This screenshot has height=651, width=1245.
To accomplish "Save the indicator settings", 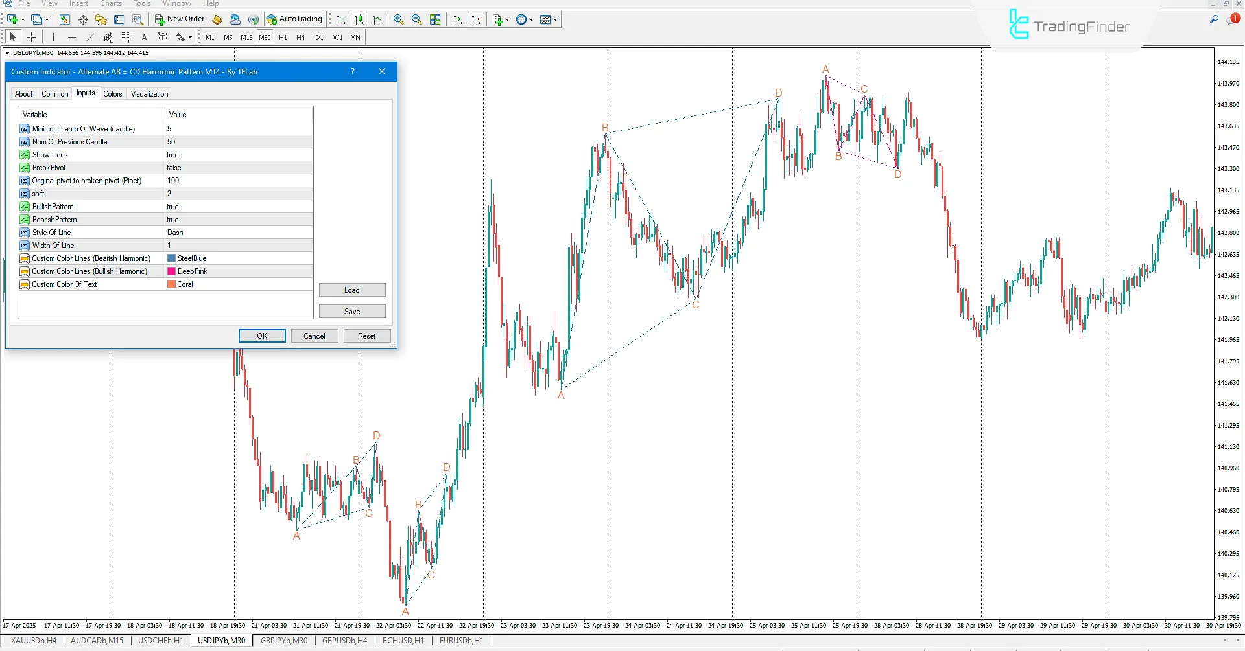I will pyautogui.click(x=352, y=311).
